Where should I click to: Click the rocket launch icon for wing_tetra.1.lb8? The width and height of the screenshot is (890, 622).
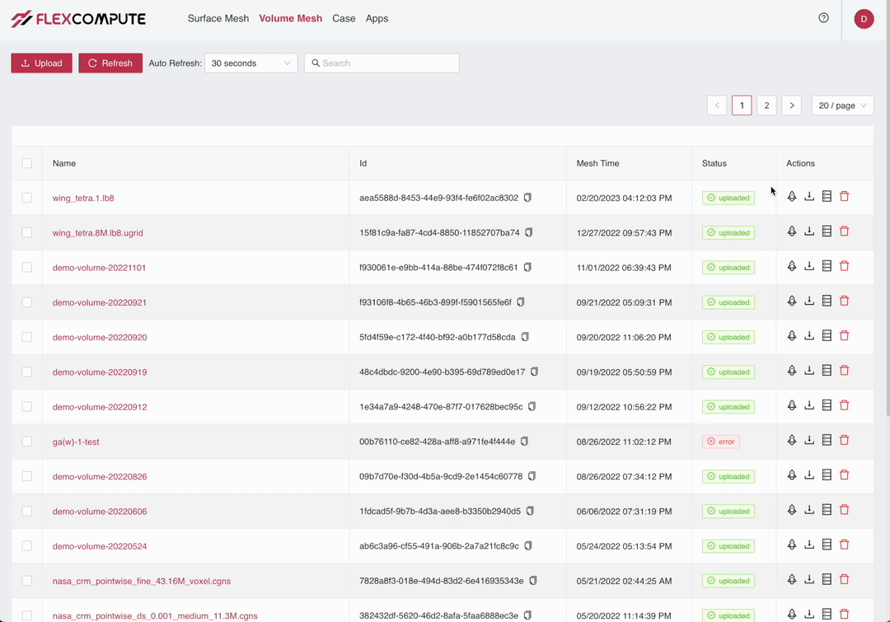[x=792, y=197]
